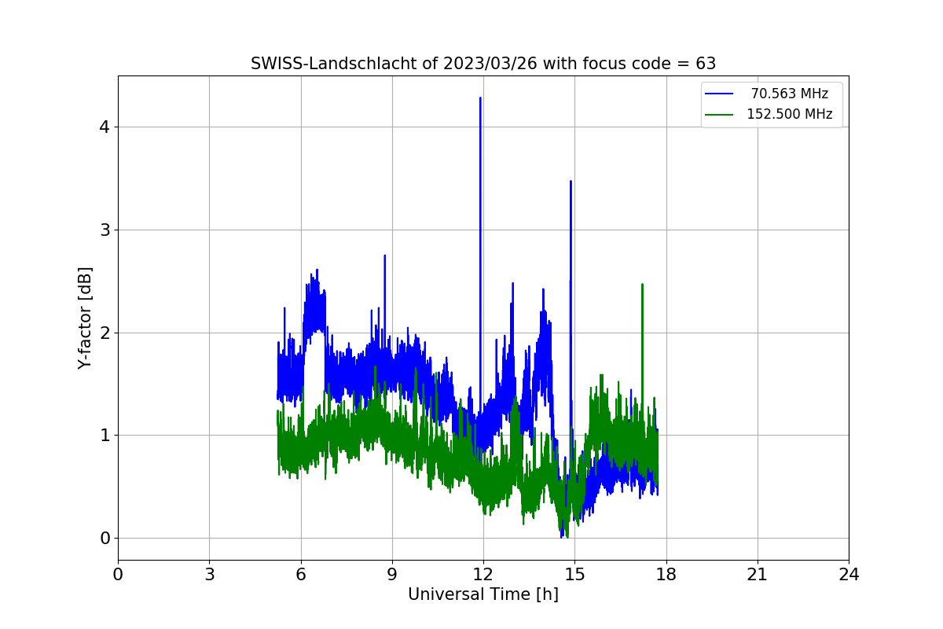This screenshot has height=629, width=943.
Task: Click x-axis tick label 0
Action: pos(118,575)
